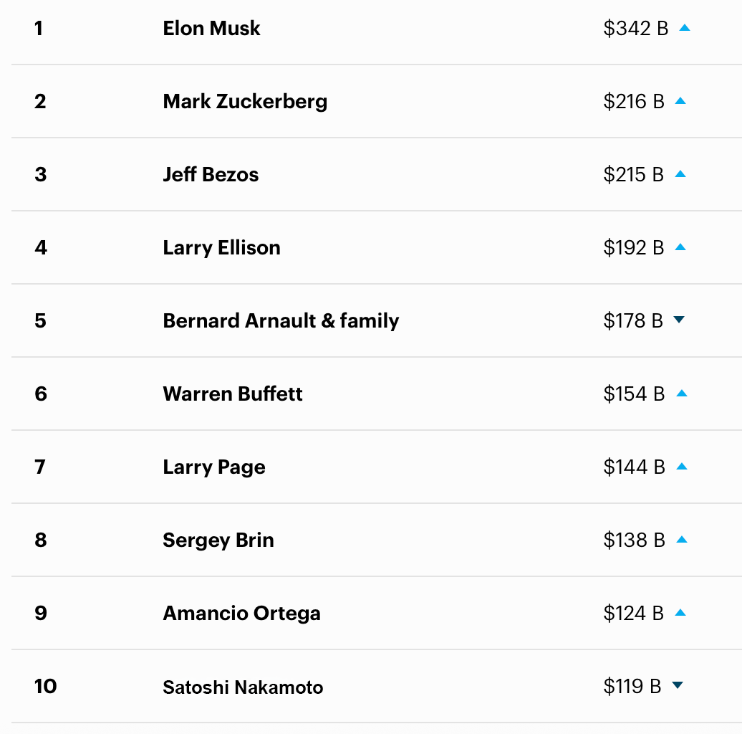The width and height of the screenshot is (742, 734).
Task: Click the up arrow beside Amancio Ortega's $124 B
Action: [680, 613]
